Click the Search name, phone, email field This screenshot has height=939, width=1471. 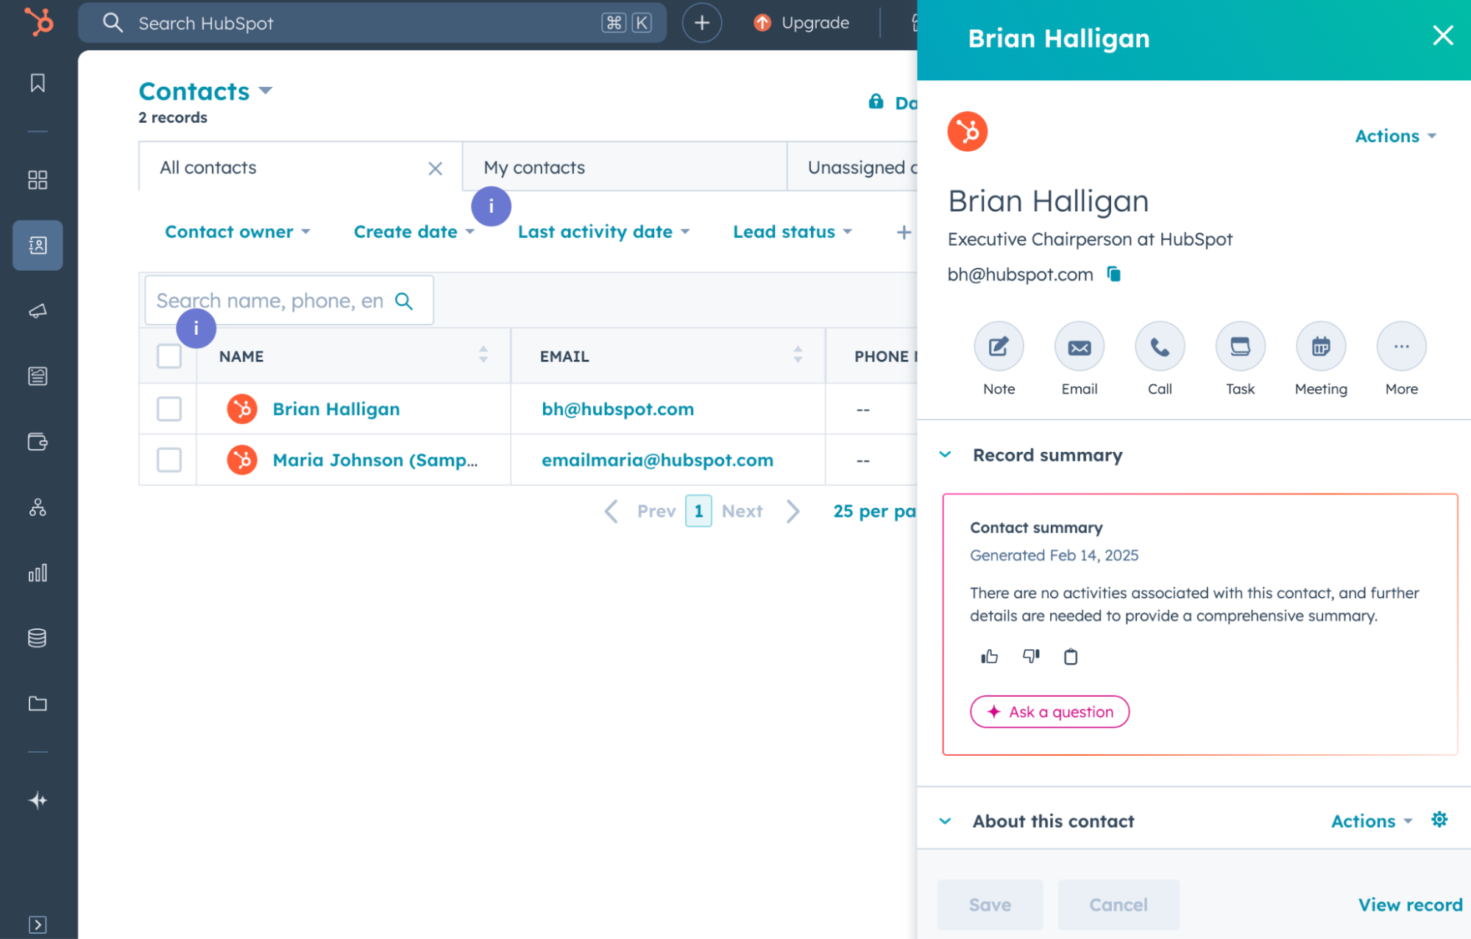289,300
